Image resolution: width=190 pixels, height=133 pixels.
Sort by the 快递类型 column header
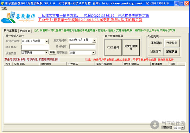click(159, 64)
